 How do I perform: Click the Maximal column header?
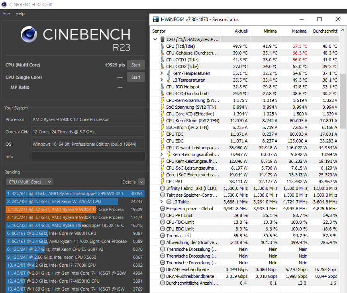pyautogui.click(x=295, y=31)
